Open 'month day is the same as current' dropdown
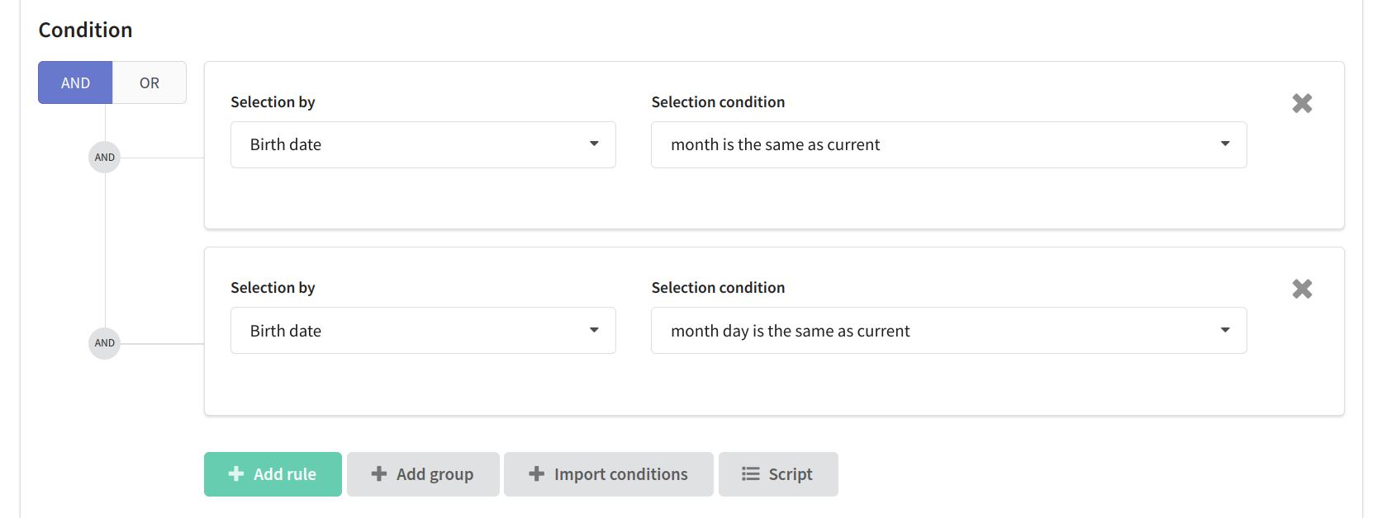Viewport: 1382px width, 518px height. (x=948, y=330)
